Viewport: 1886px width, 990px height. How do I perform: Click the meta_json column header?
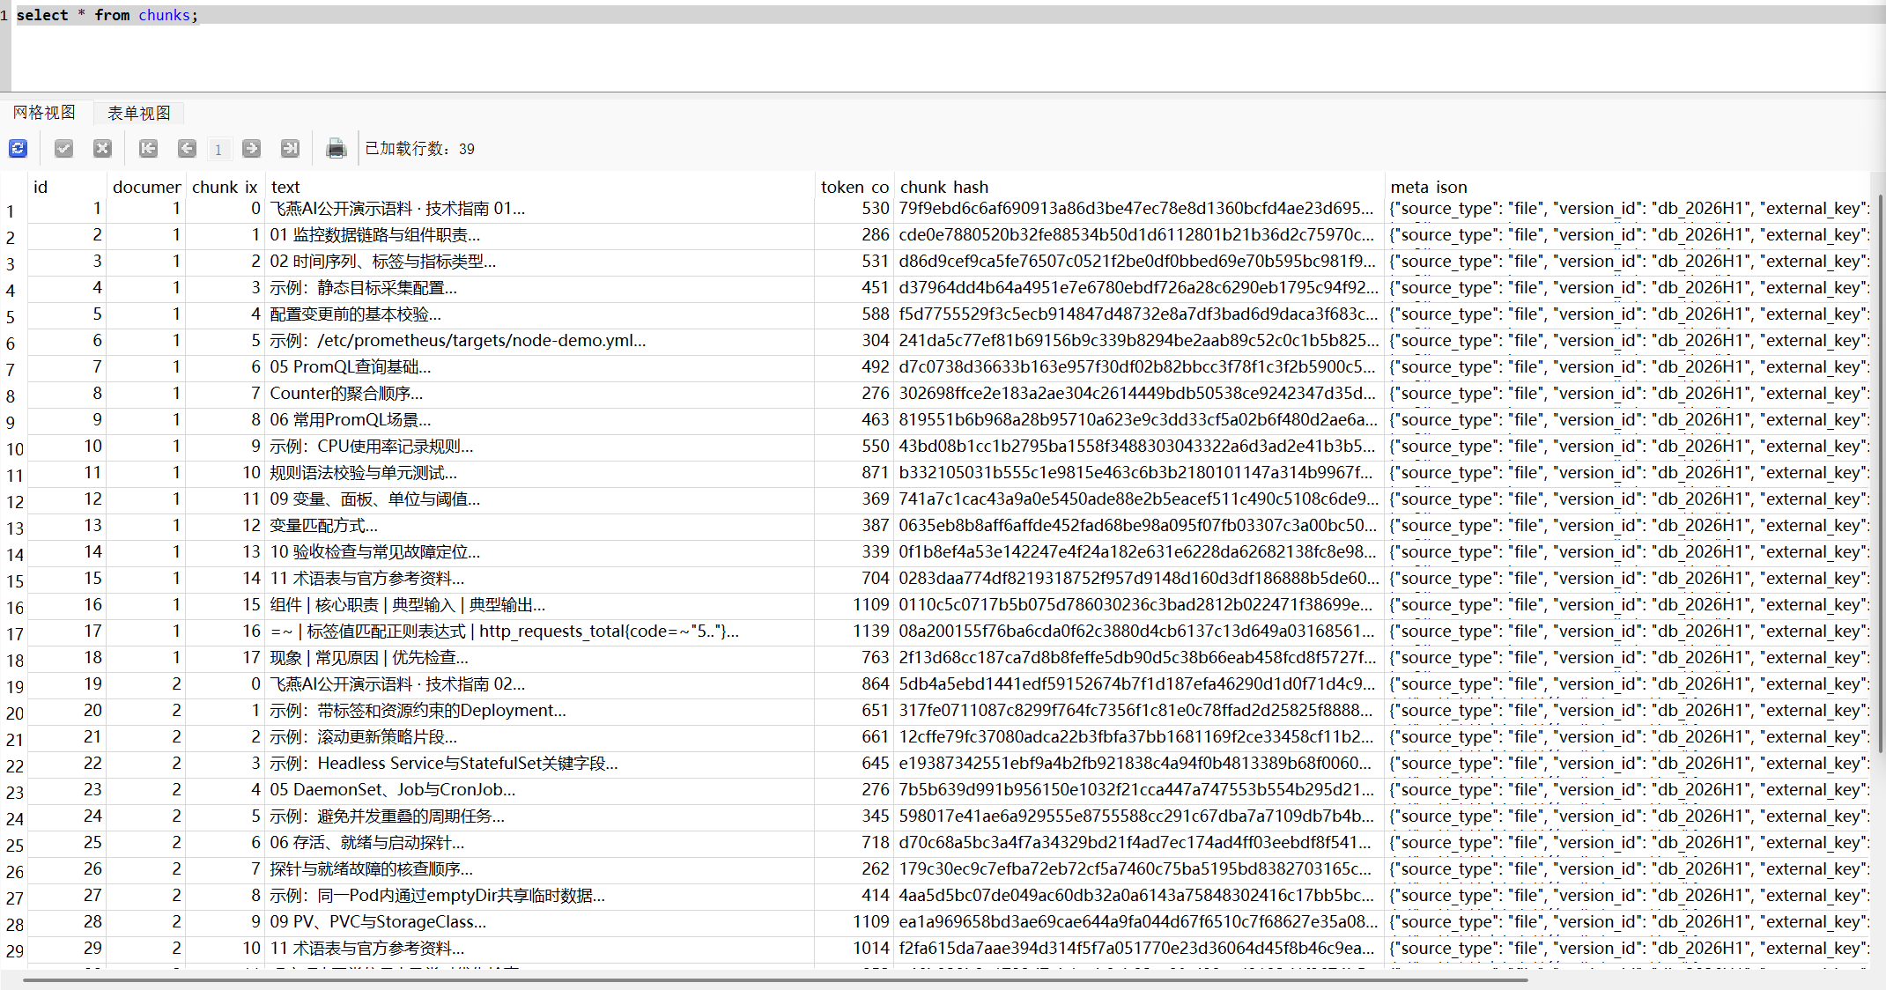(x=1628, y=187)
